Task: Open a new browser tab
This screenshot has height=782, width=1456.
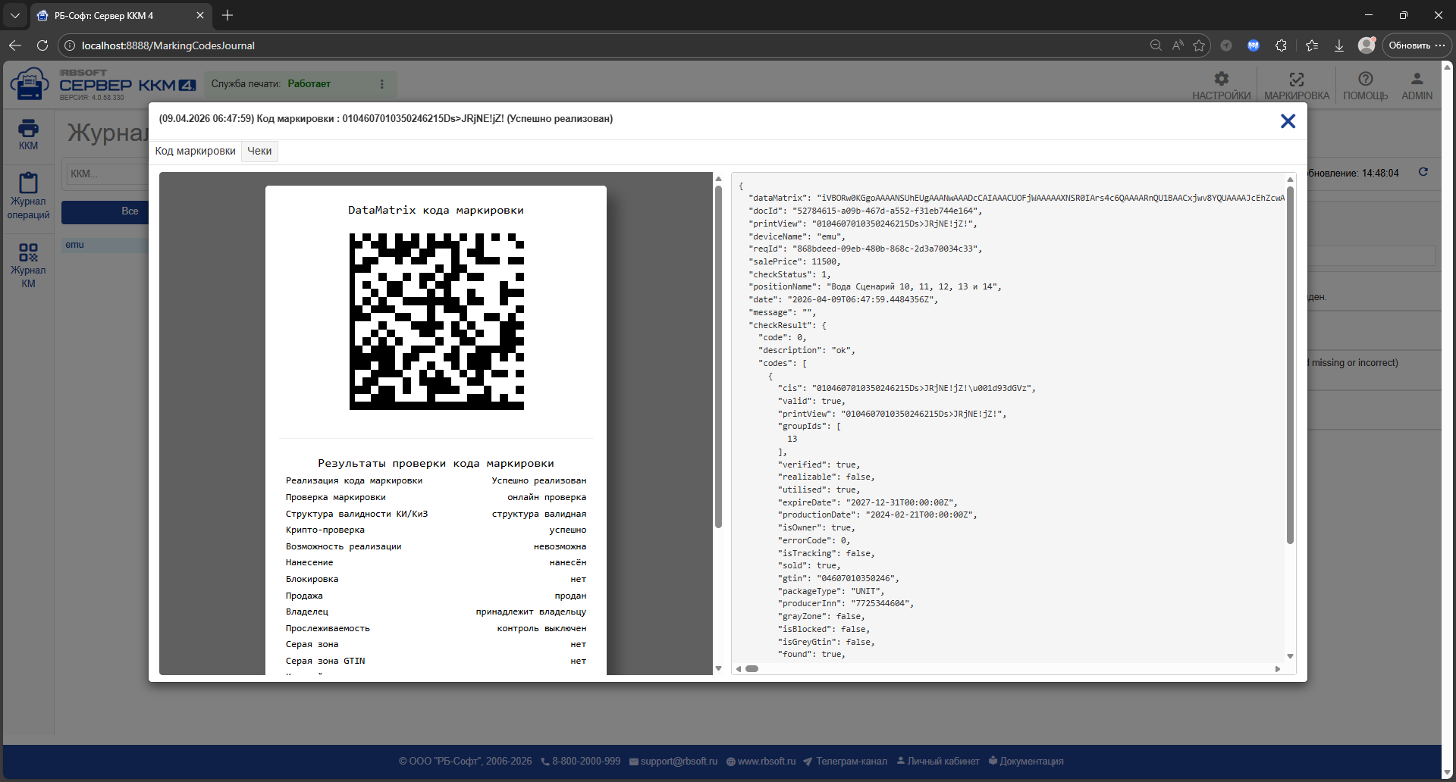Action: pos(227,15)
